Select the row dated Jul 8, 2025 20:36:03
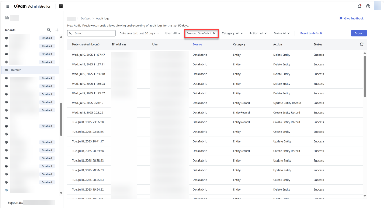The width and height of the screenshot is (384, 208). (x=215, y=170)
